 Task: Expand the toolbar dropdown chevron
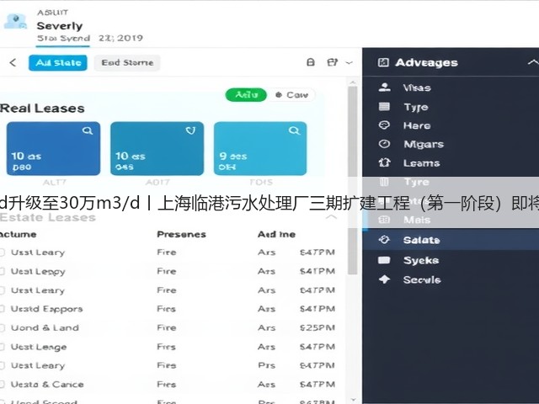point(349,63)
